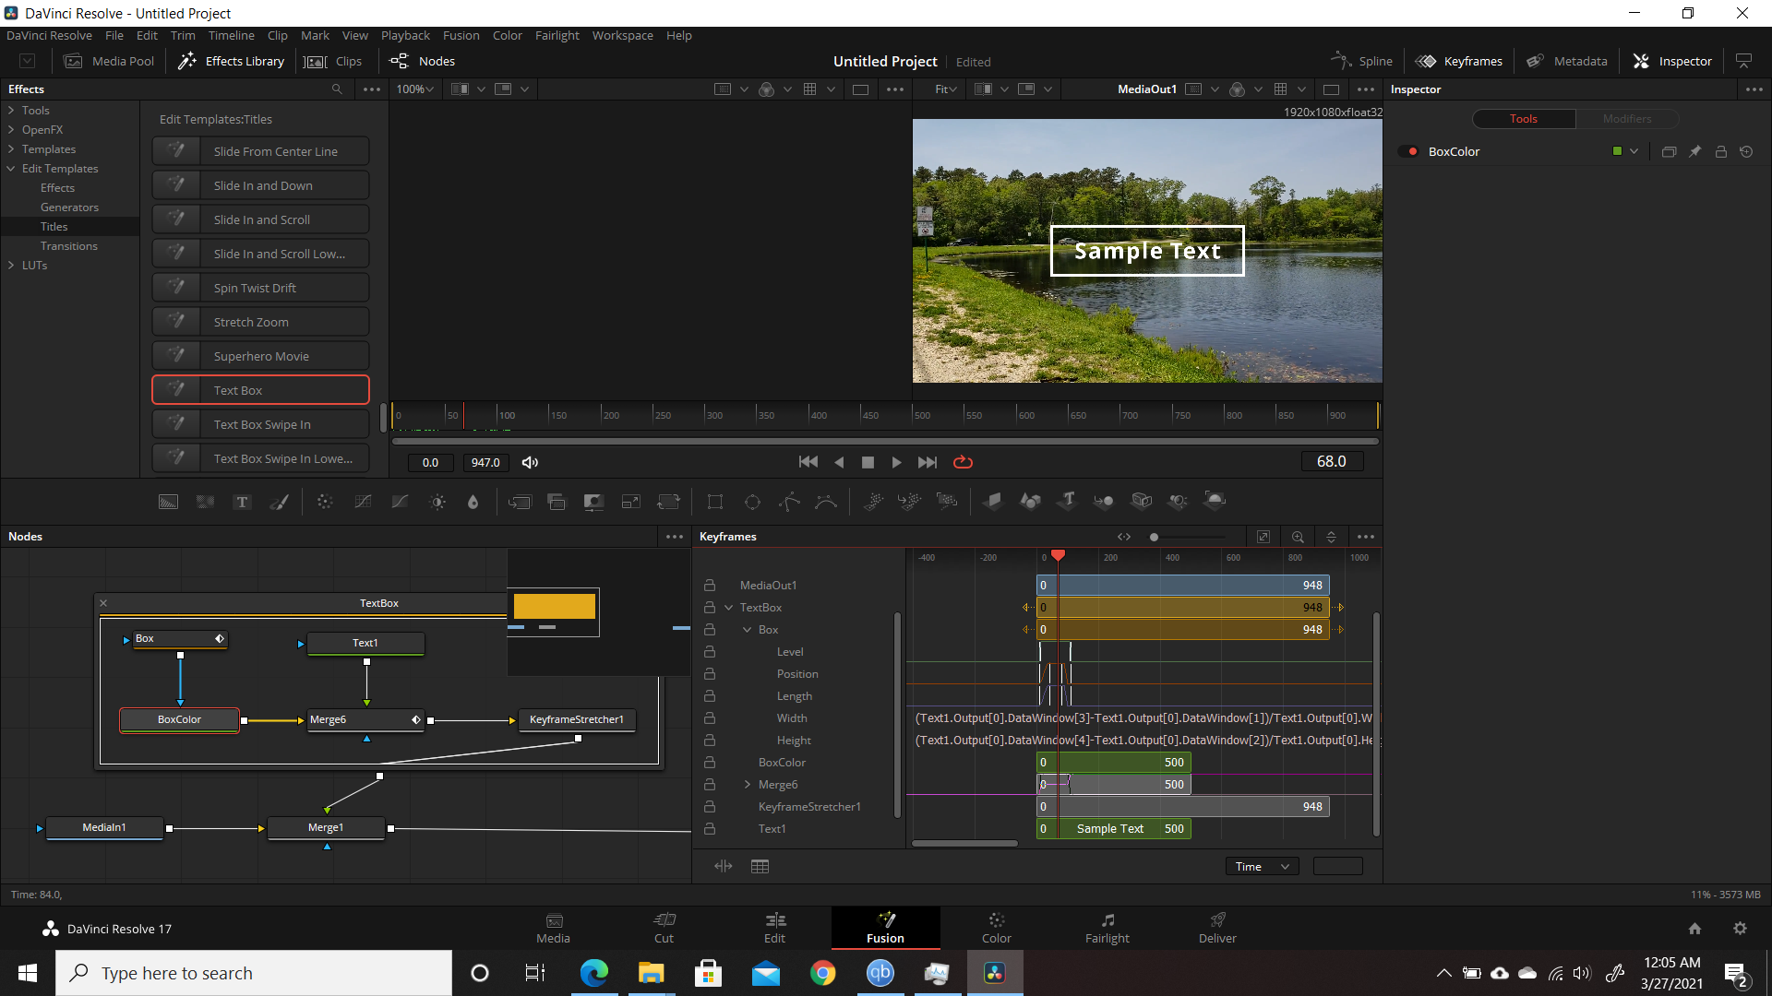The width and height of the screenshot is (1772, 996).
Task: Jump to first frame button
Action: coord(808,462)
